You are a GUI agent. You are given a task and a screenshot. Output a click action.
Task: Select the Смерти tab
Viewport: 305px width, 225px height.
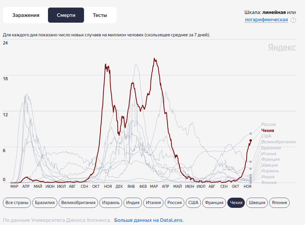(x=66, y=15)
